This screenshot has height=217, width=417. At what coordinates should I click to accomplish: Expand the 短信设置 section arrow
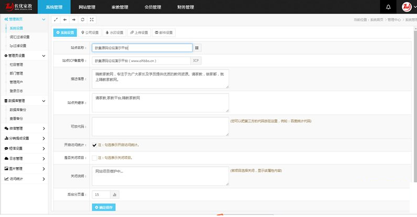[x=44, y=149]
